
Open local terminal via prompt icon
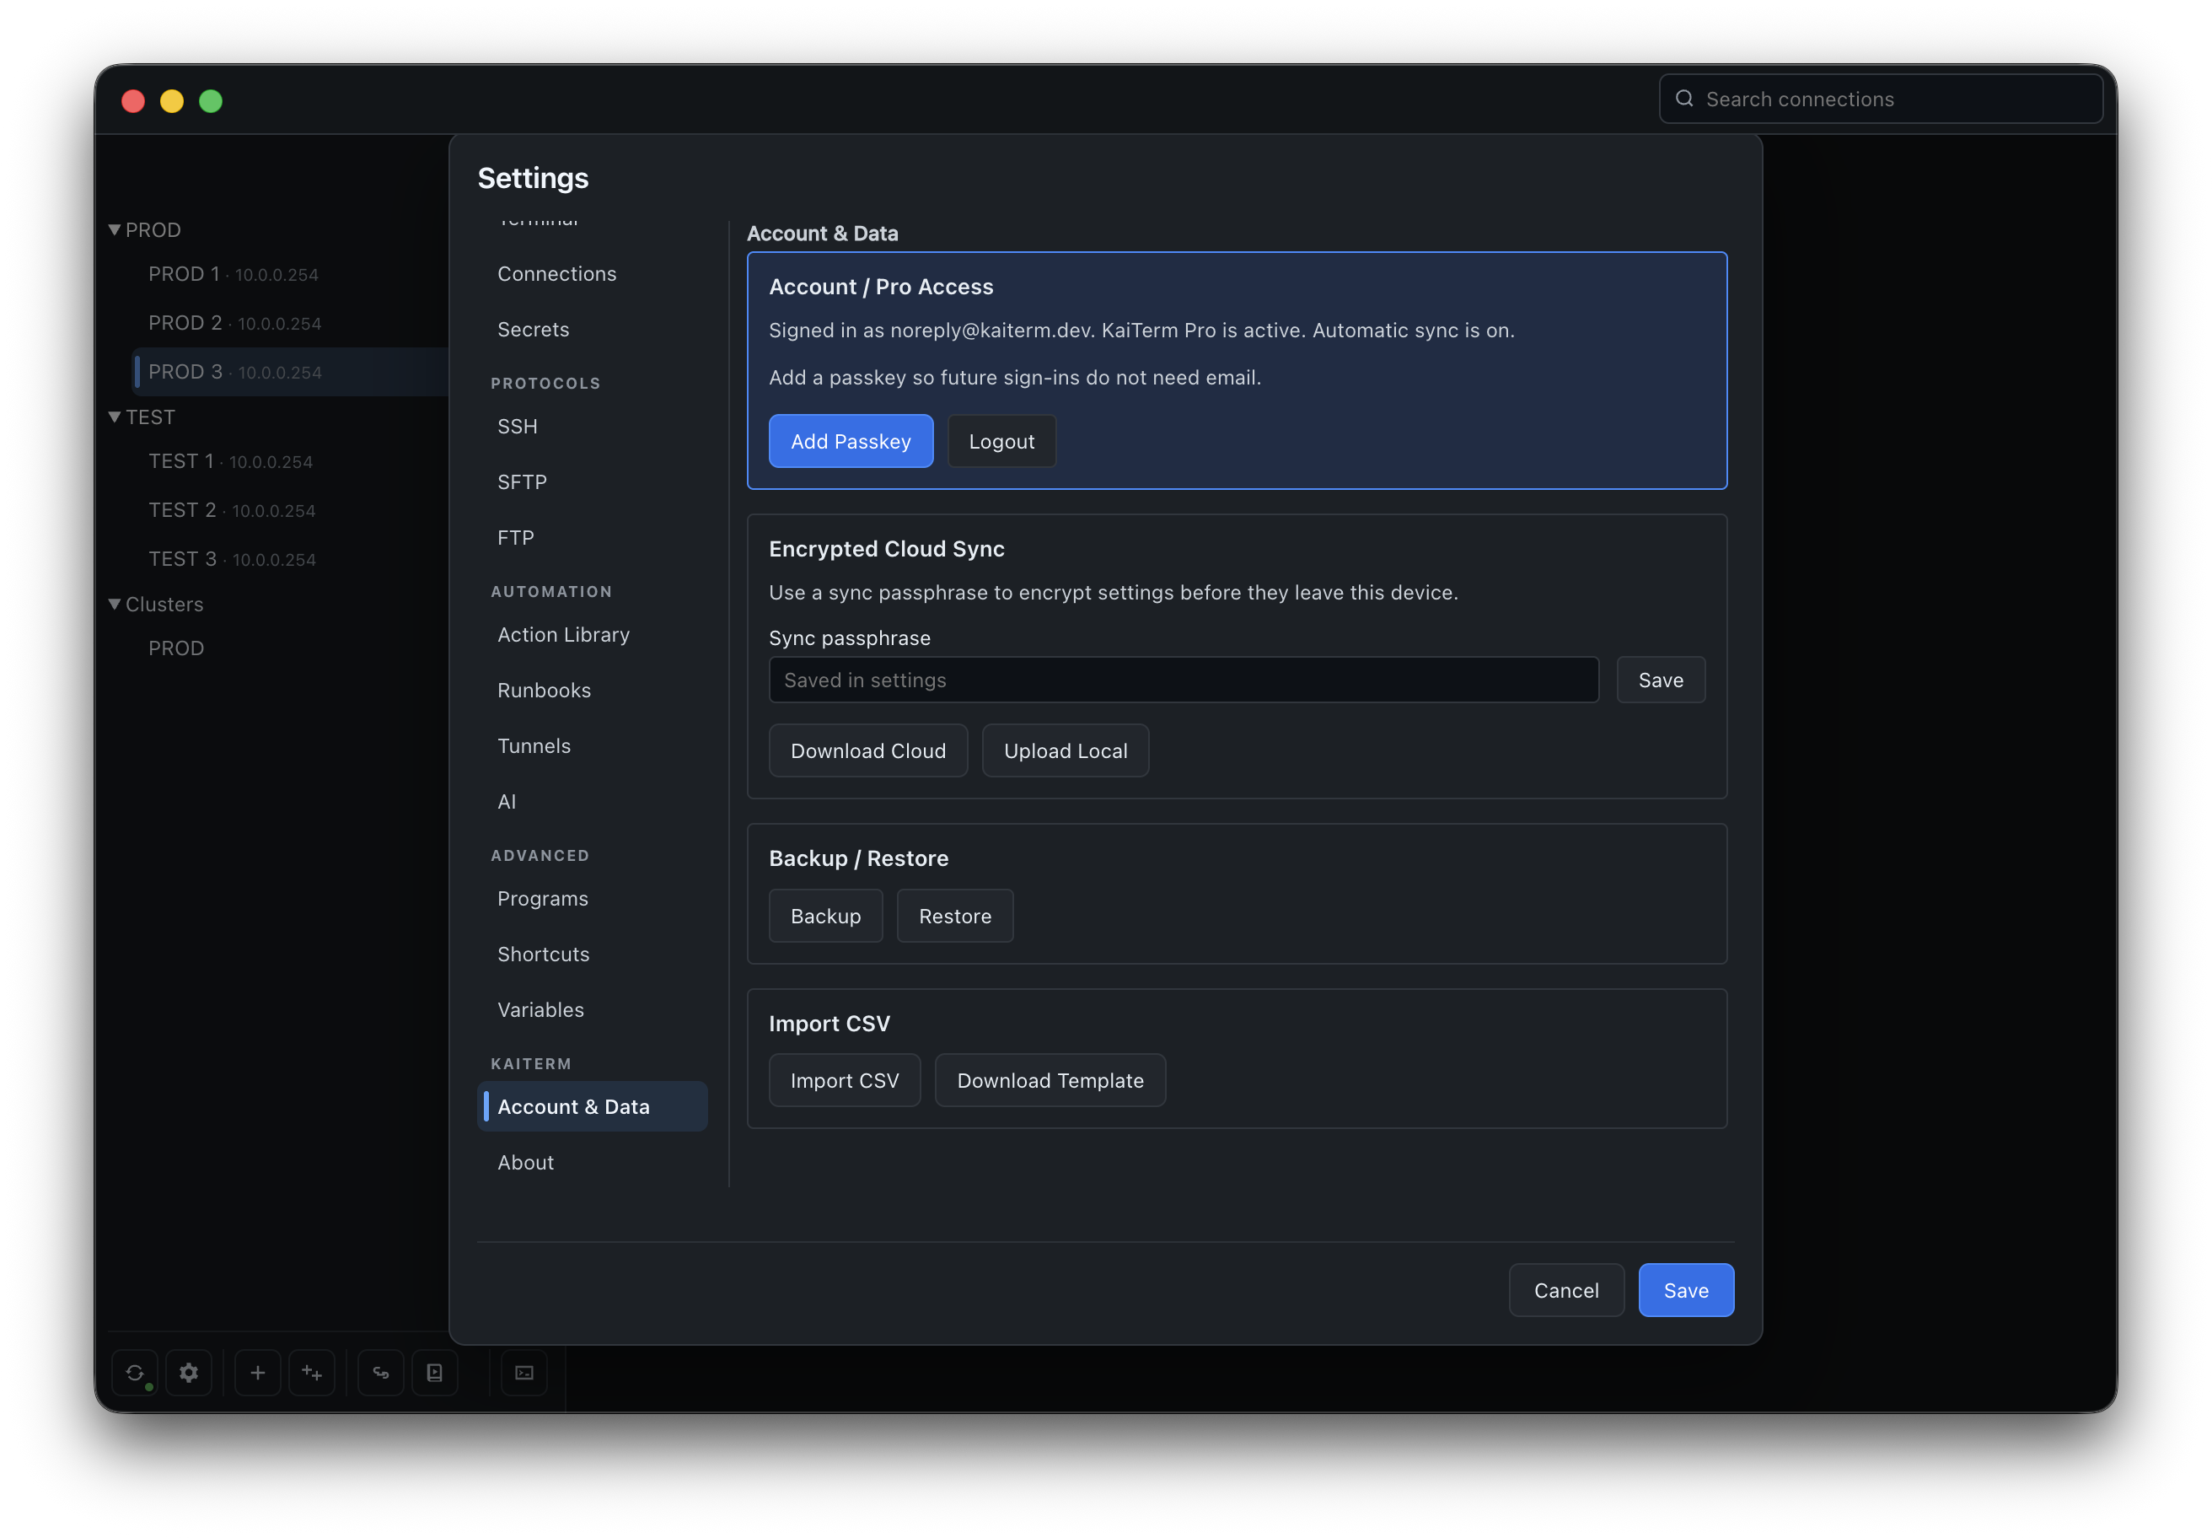pyautogui.click(x=524, y=1372)
